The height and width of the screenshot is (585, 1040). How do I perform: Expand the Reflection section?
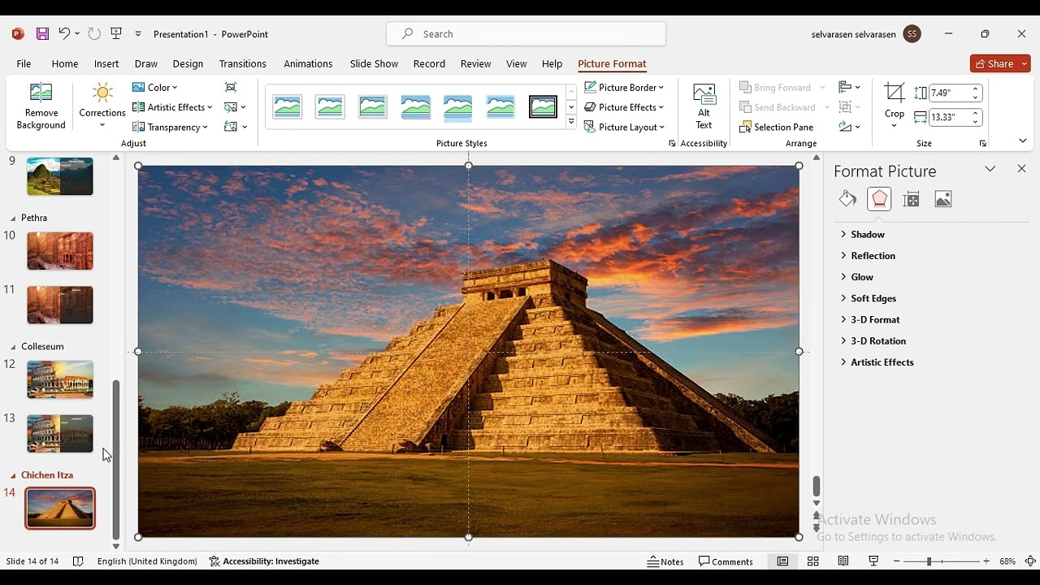point(868,255)
